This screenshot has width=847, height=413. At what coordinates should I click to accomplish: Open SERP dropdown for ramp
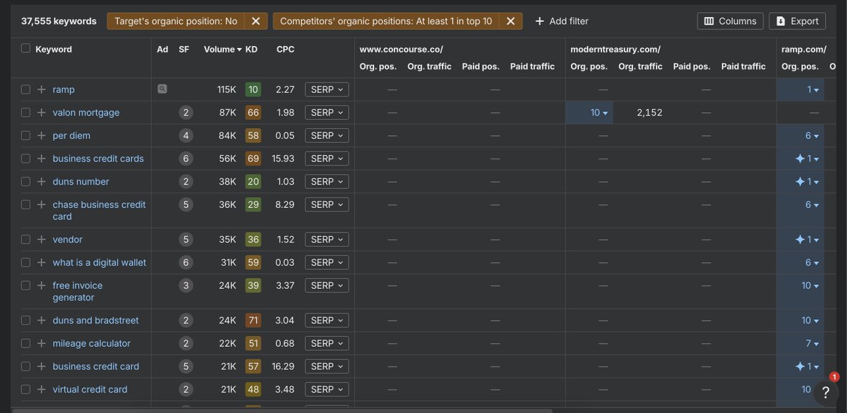point(327,90)
